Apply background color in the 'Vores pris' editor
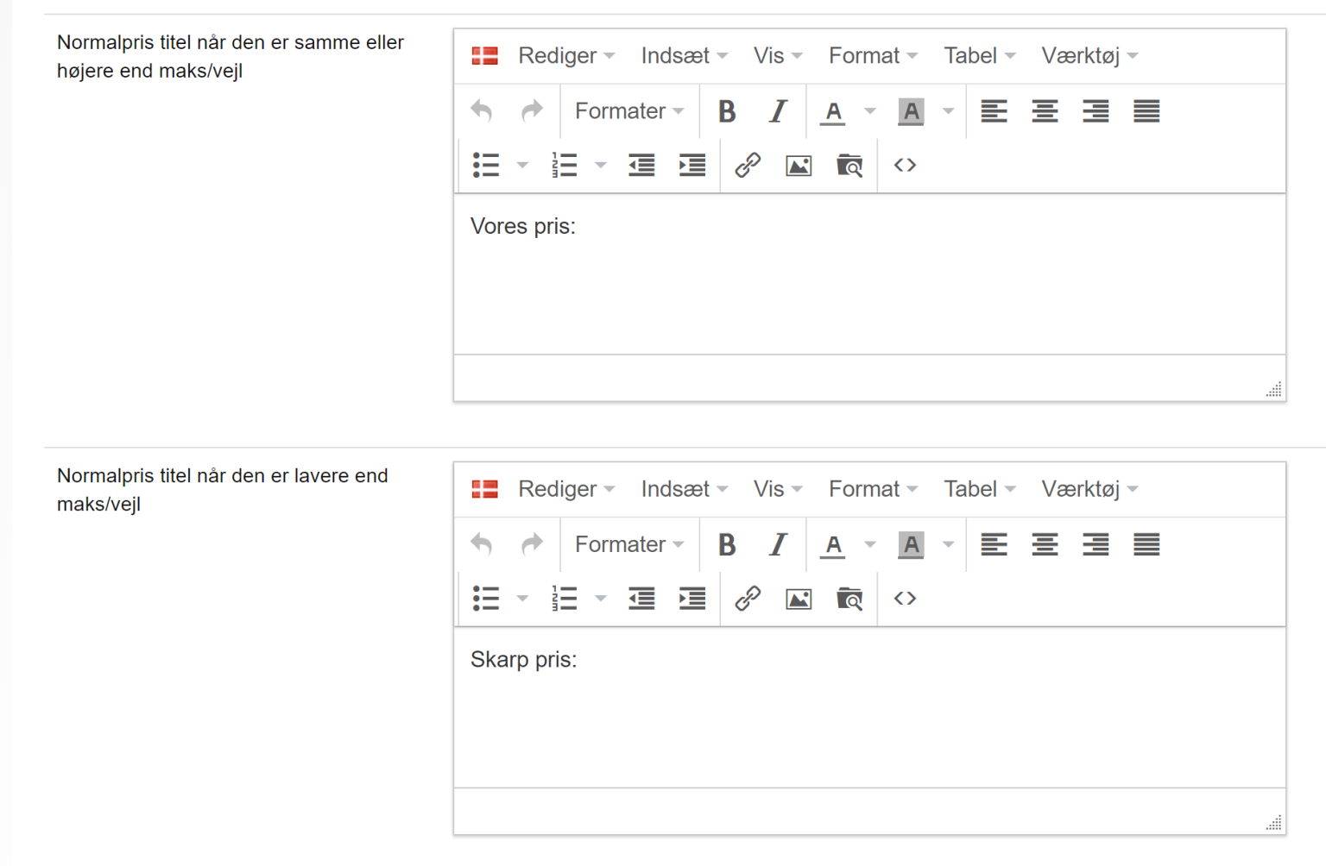The height and width of the screenshot is (866, 1326). (911, 111)
